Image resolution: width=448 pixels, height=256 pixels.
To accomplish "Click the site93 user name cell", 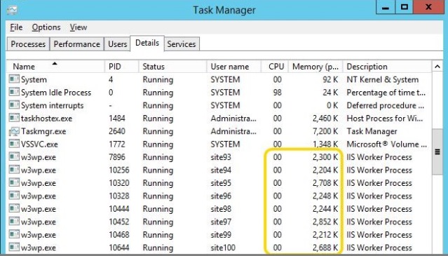I will [x=221, y=157].
